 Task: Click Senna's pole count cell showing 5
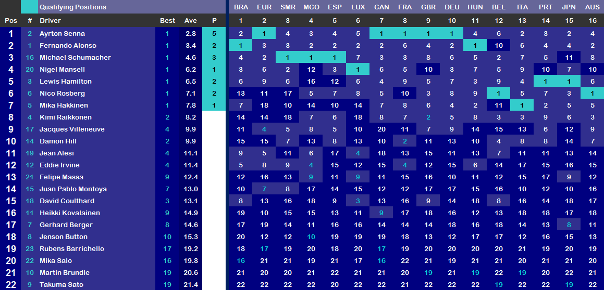pyautogui.click(x=214, y=34)
